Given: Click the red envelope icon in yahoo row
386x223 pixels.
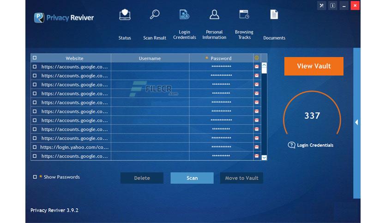Looking at the screenshot, I should pyautogui.click(x=257, y=147).
